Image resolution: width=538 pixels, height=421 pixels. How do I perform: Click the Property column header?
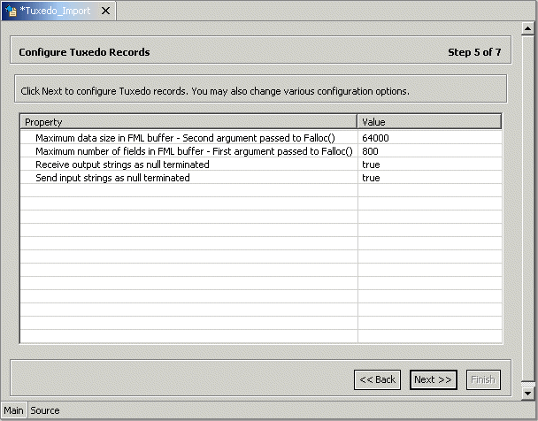click(x=188, y=122)
